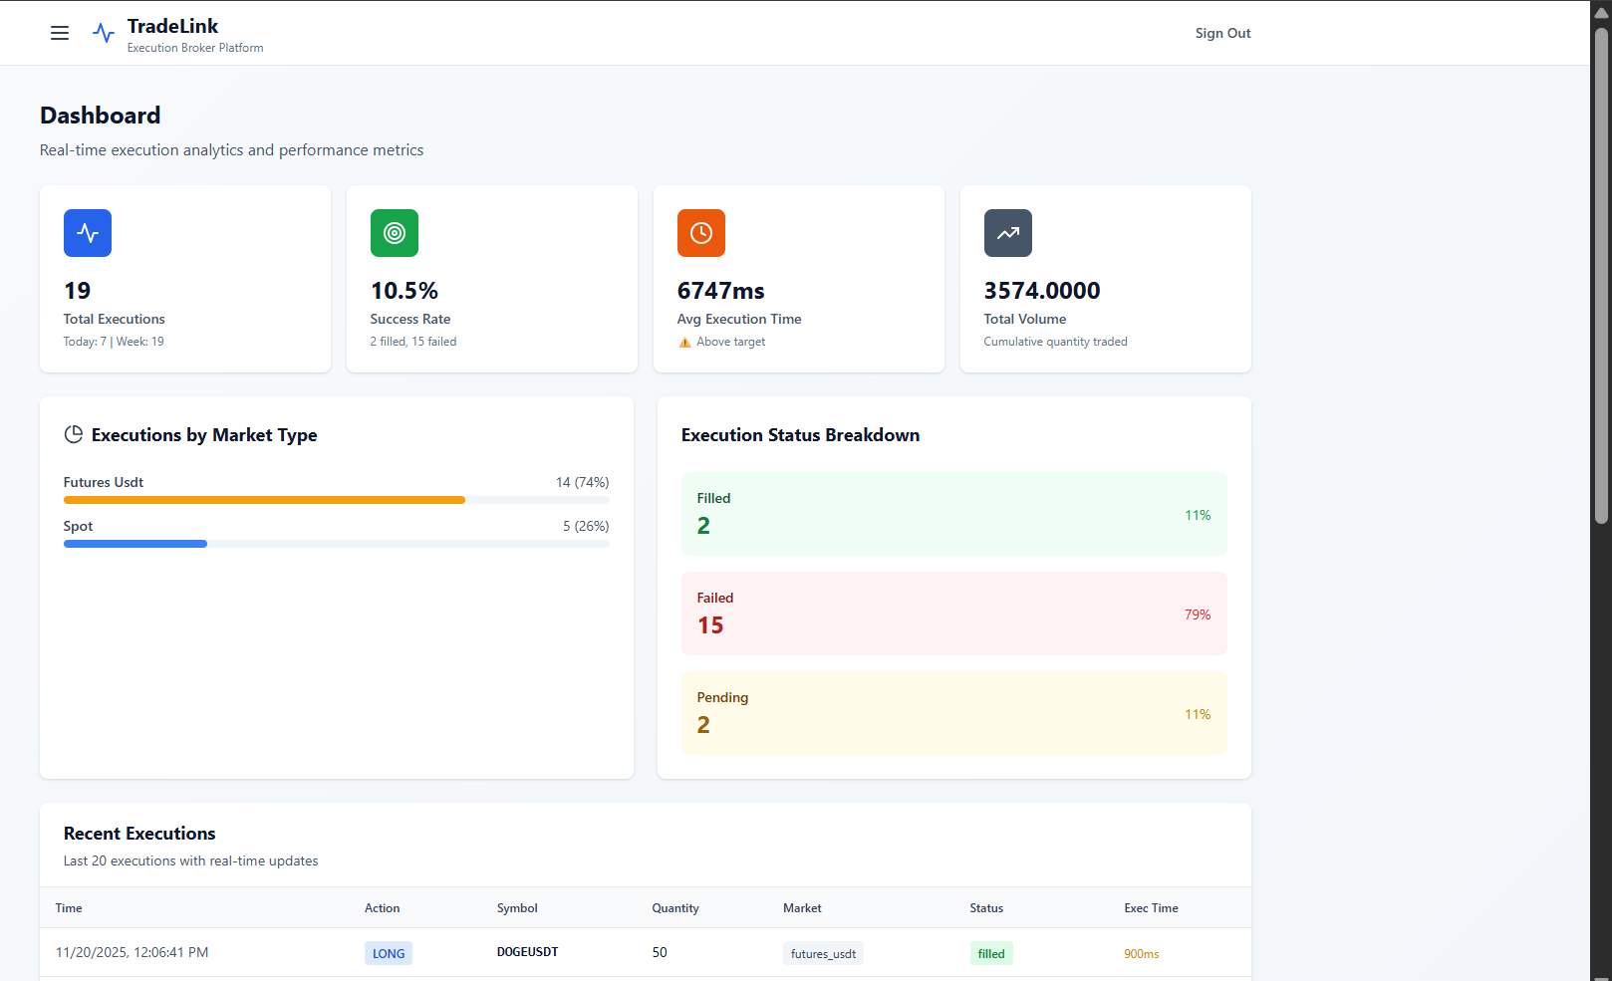Open the Failed status breakdown card

[x=953, y=613]
